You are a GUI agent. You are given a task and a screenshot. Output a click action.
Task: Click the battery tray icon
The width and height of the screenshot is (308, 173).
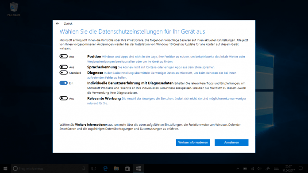(245, 169)
